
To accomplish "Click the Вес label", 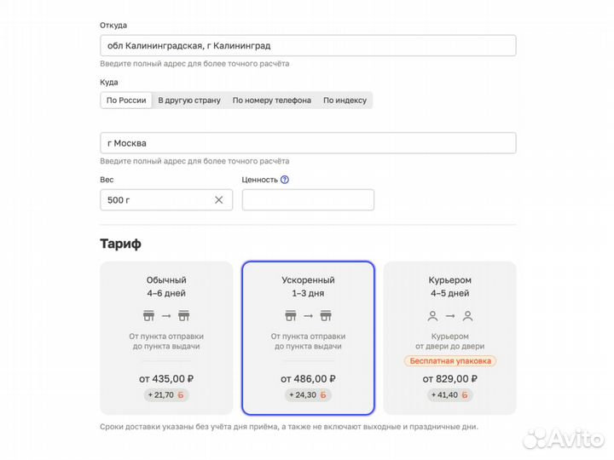I will click(107, 180).
